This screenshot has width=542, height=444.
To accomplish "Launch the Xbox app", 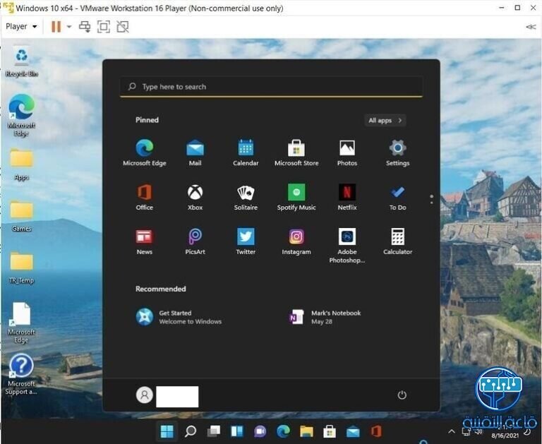I will (195, 197).
